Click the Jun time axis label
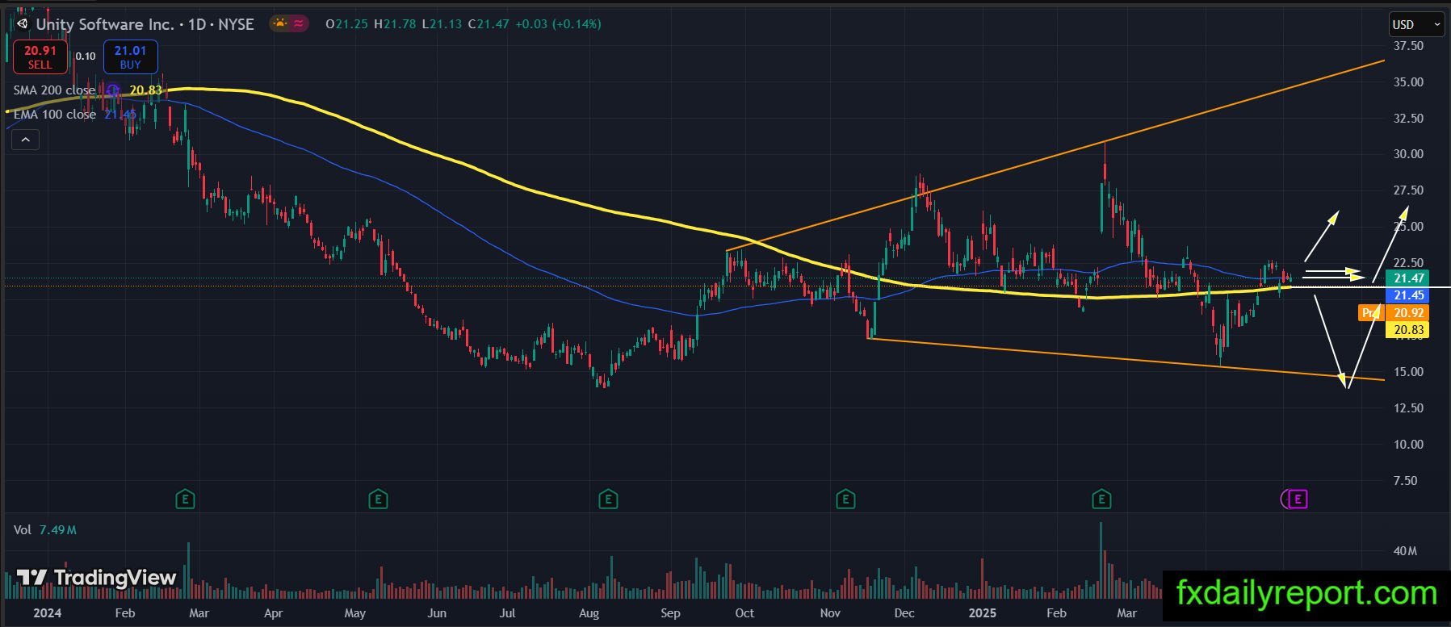 pyautogui.click(x=437, y=613)
